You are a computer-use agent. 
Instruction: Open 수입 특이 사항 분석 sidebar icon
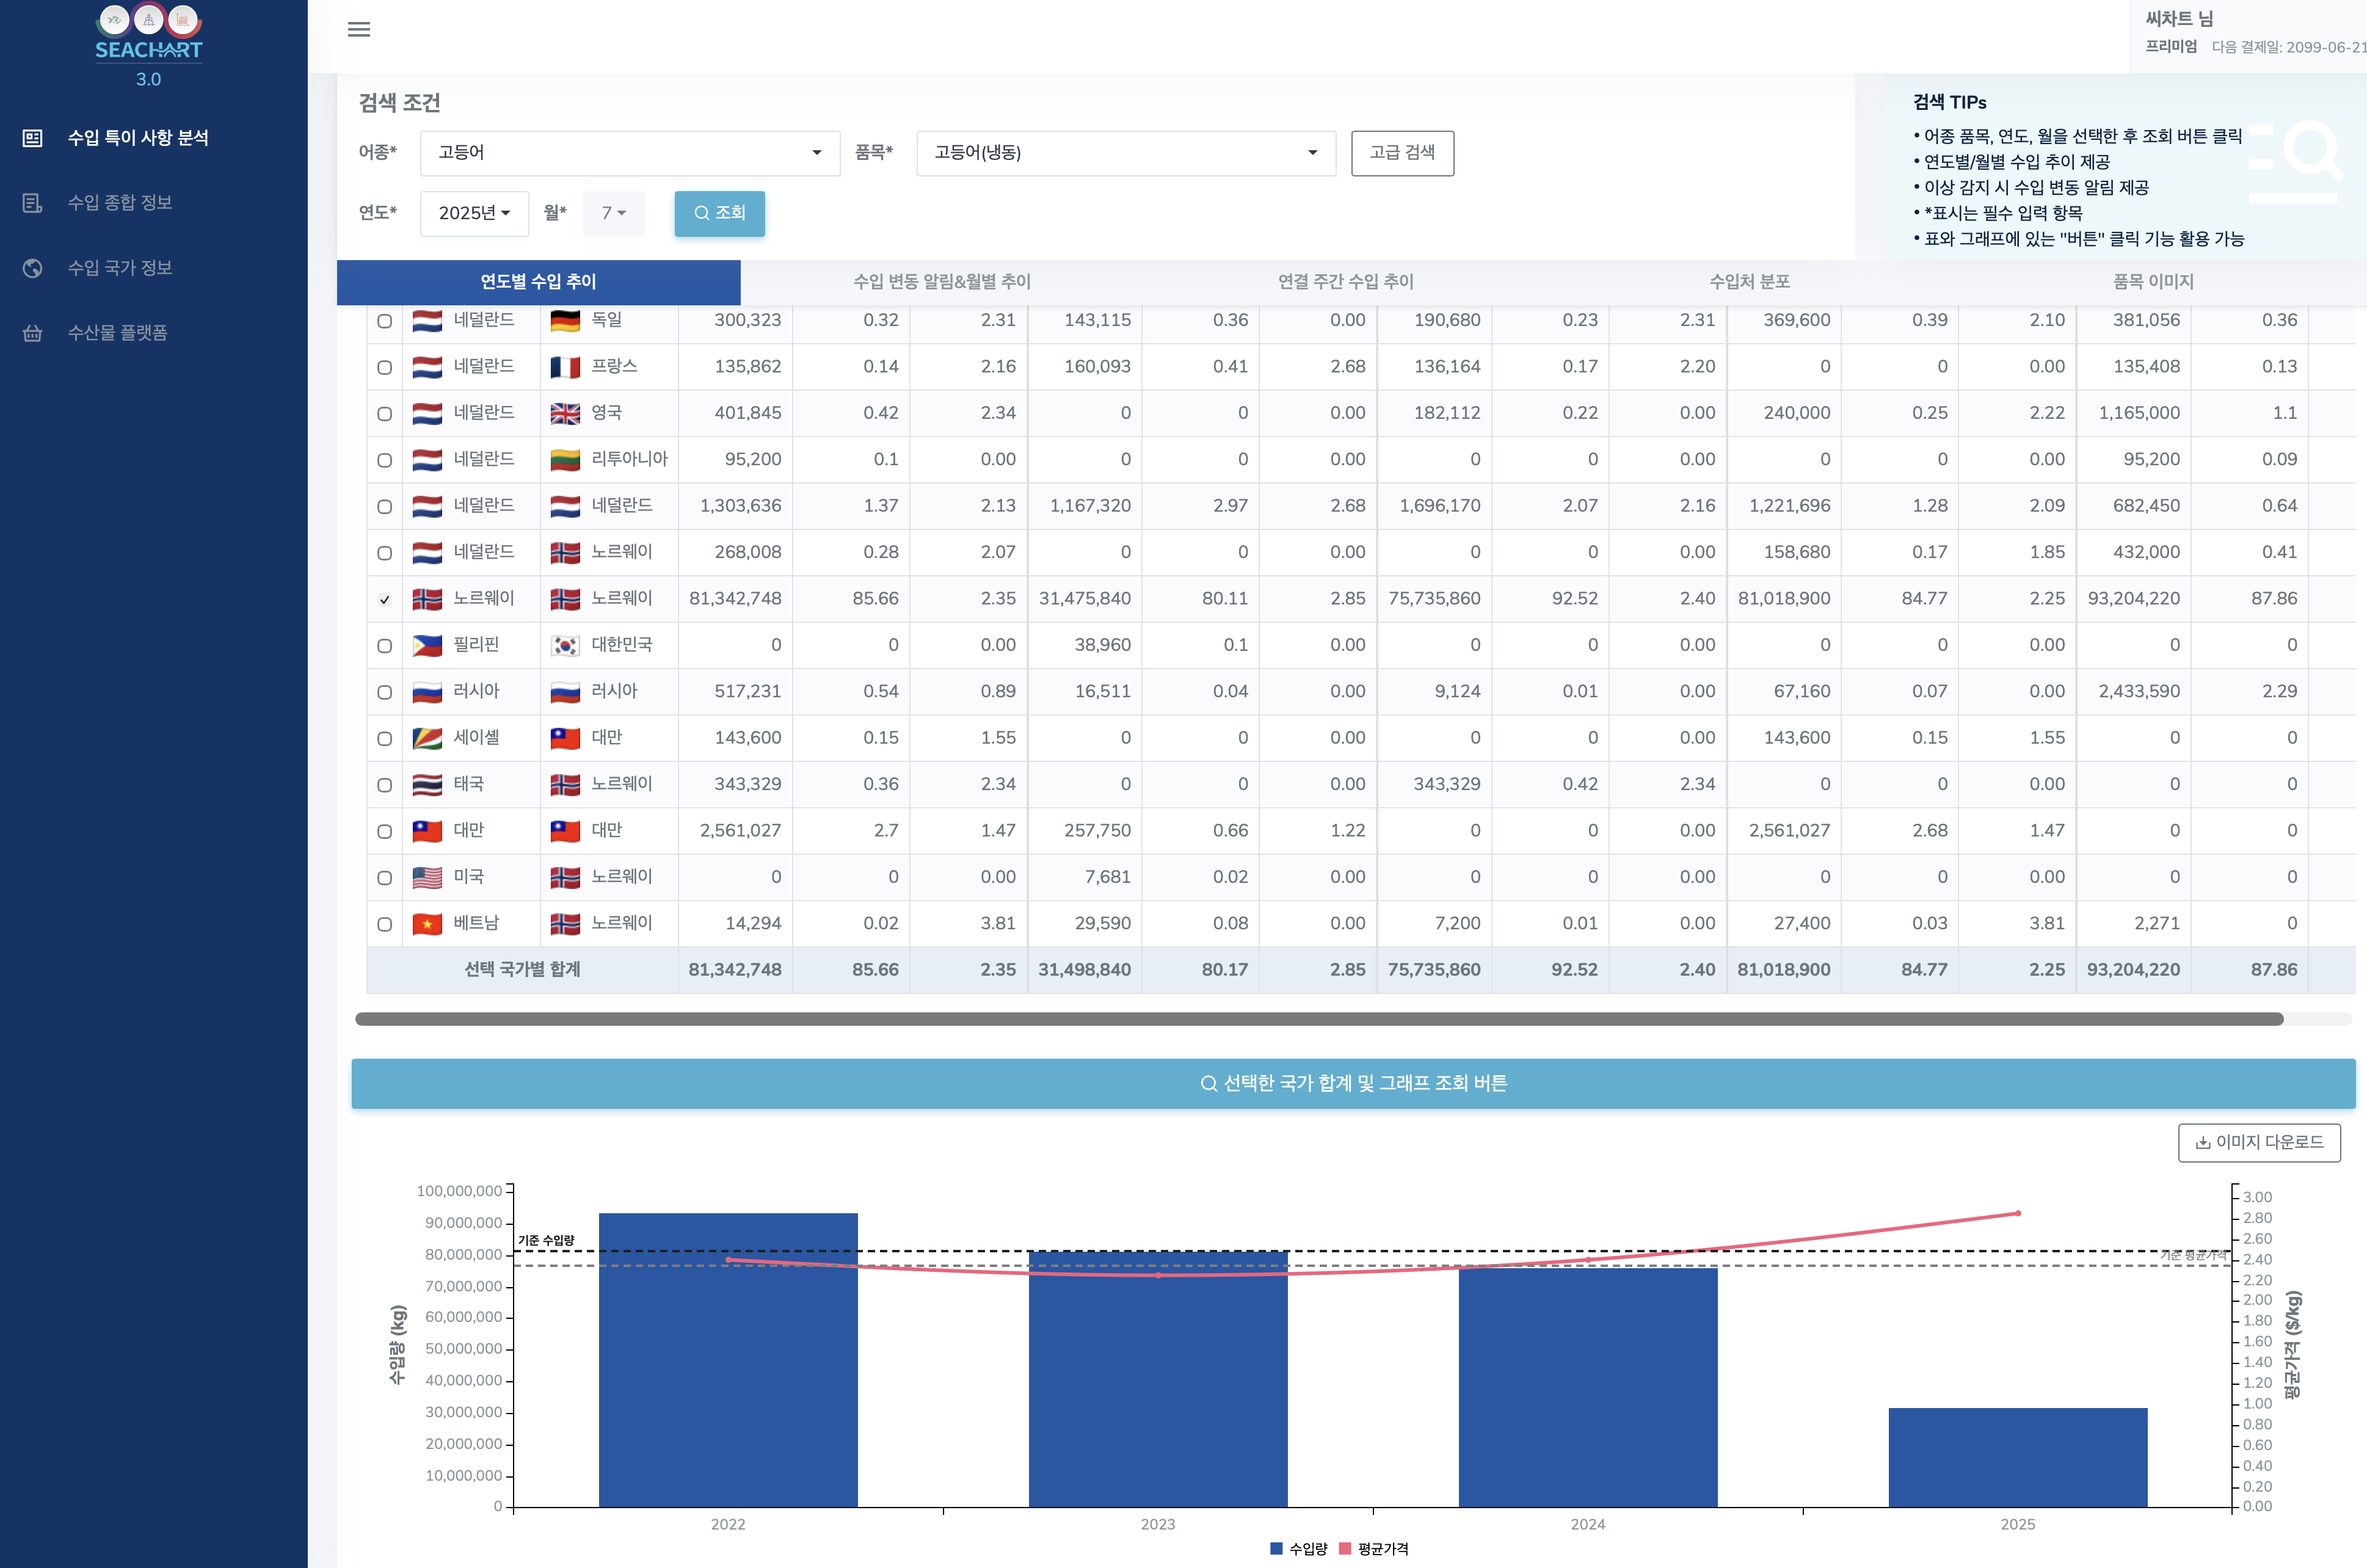point(32,138)
